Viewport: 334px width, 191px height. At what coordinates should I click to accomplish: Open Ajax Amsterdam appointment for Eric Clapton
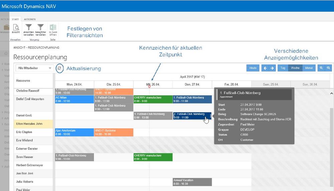click(74, 132)
